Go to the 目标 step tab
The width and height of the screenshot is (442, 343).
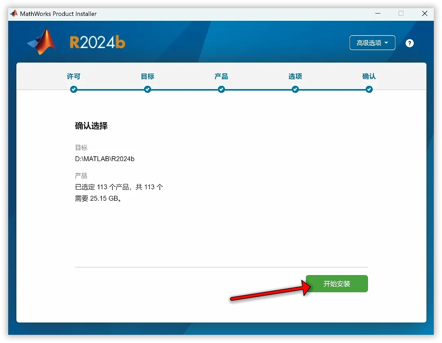pyautogui.click(x=148, y=76)
